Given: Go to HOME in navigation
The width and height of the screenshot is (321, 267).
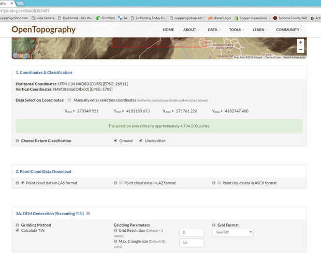Looking at the screenshot, I should click(168, 30).
